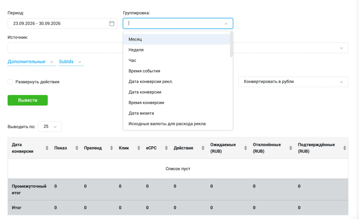
Task: Click the green Вывести button
Action: [x=28, y=100]
